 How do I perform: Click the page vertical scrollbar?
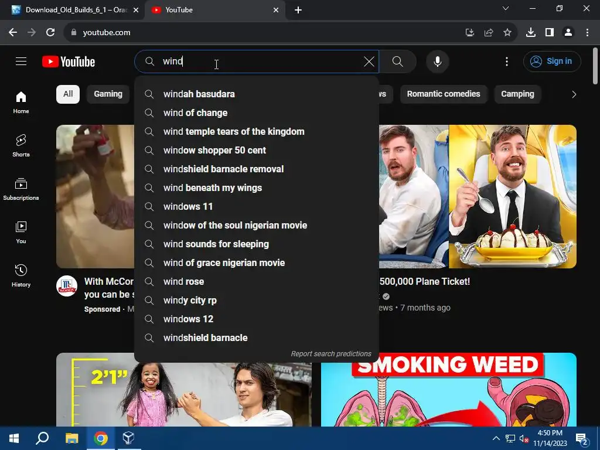pos(595,66)
